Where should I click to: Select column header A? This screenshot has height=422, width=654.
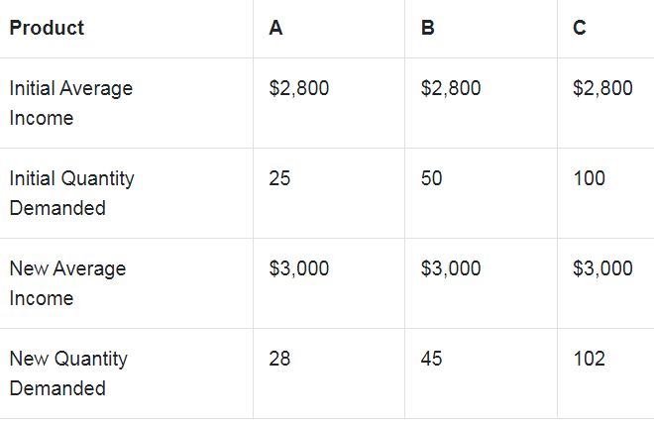pyautogui.click(x=275, y=28)
